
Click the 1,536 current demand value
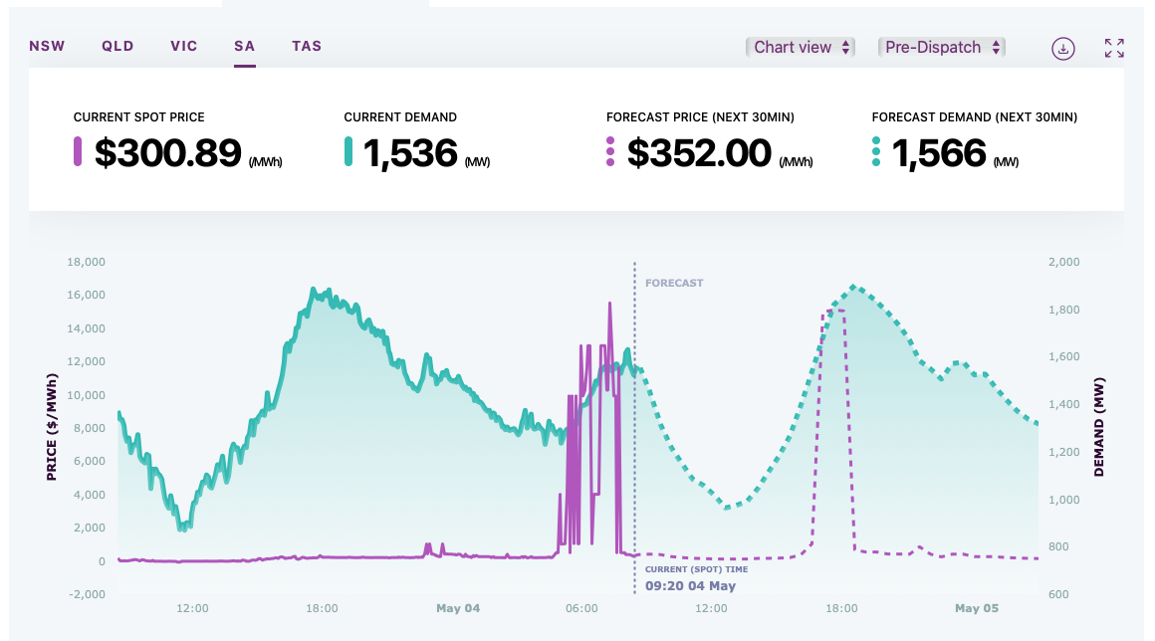pyautogui.click(x=409, y=153)
